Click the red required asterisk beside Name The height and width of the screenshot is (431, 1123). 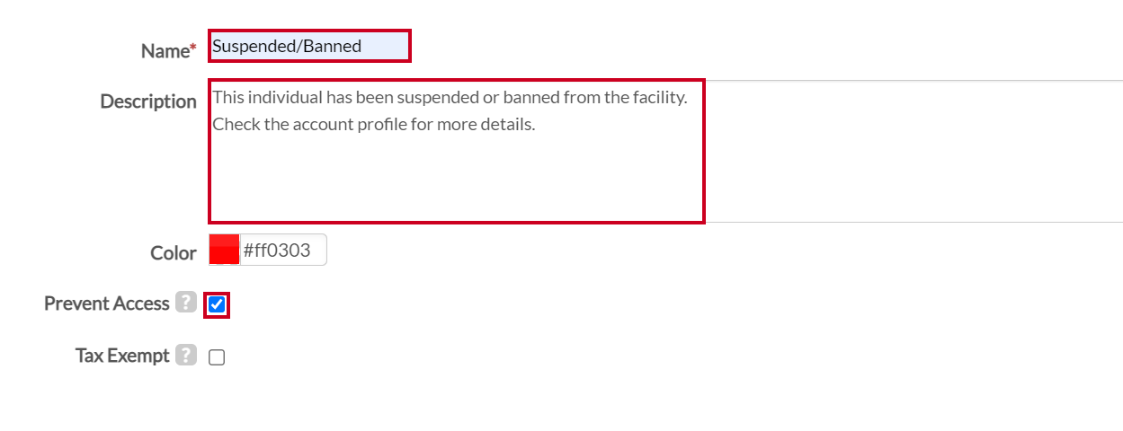coord(191,48)
